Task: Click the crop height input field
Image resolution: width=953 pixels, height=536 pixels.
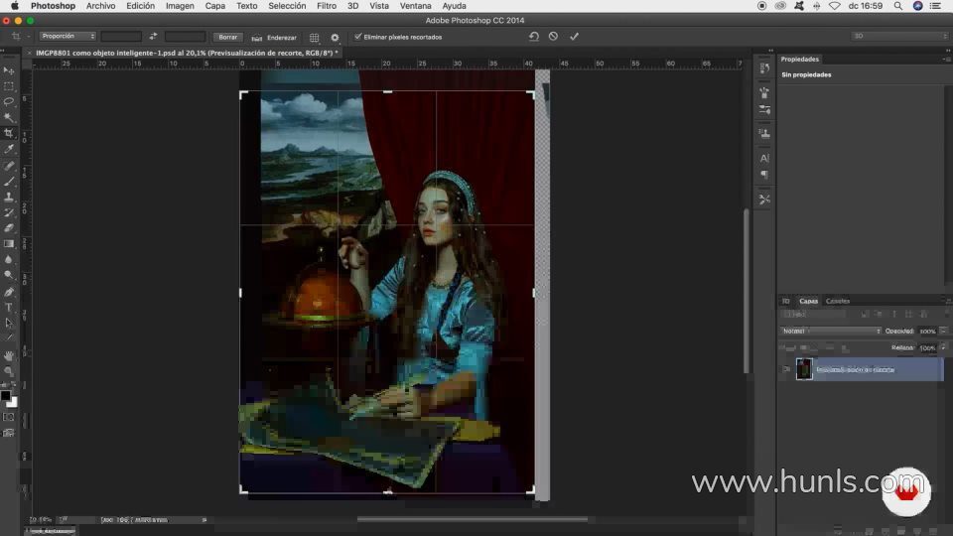Action: pos(186,37)
